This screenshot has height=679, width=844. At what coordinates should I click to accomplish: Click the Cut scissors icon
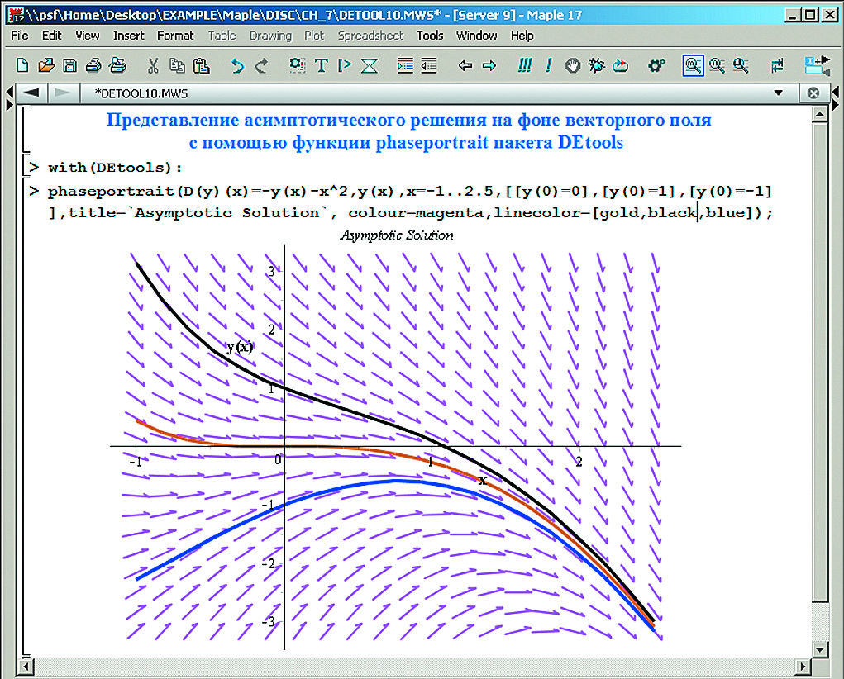tap(154, 65)
